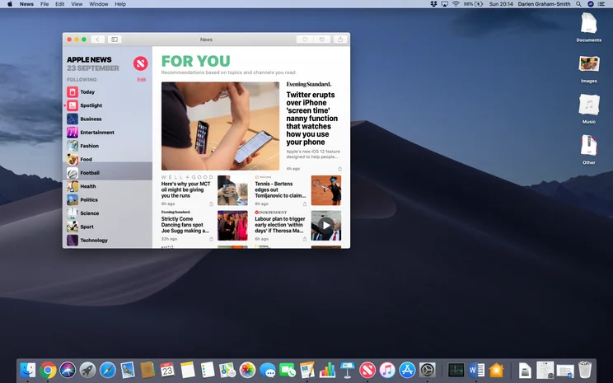Screen dimensions: 613x383
Task: Open Finder from the Dock
Action: [28, 370]
